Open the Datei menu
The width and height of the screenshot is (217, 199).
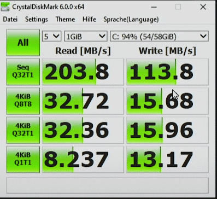10,19
